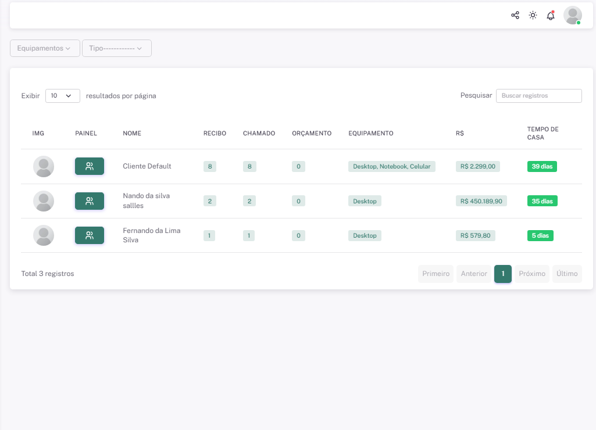Select page 1 in pagination
Screen dimensions: 596x430
click(x=503, y=274)
